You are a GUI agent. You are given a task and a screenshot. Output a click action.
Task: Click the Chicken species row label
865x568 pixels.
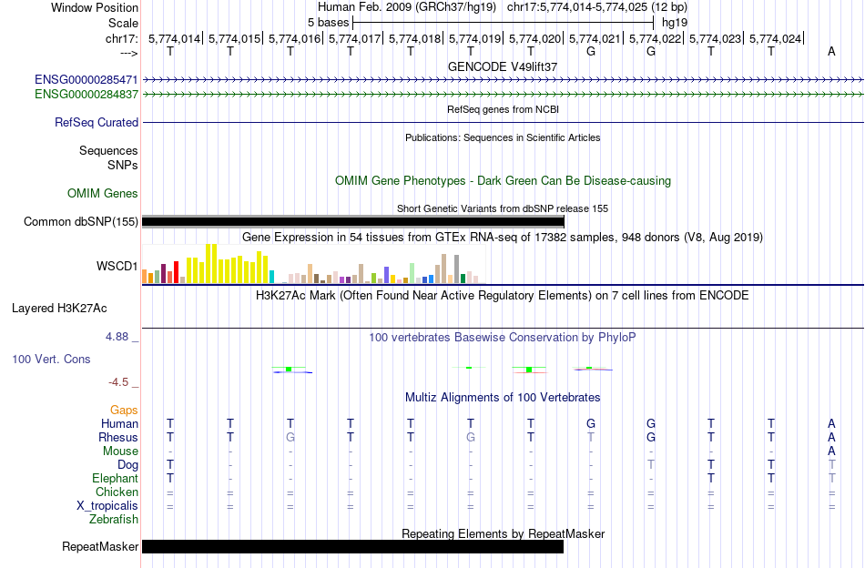coord(117,492)
